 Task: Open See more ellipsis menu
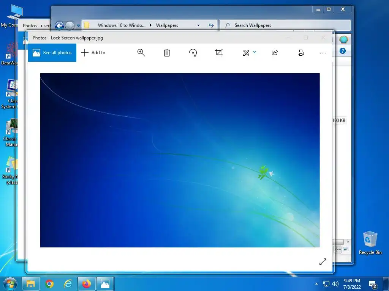coord(323,53)
